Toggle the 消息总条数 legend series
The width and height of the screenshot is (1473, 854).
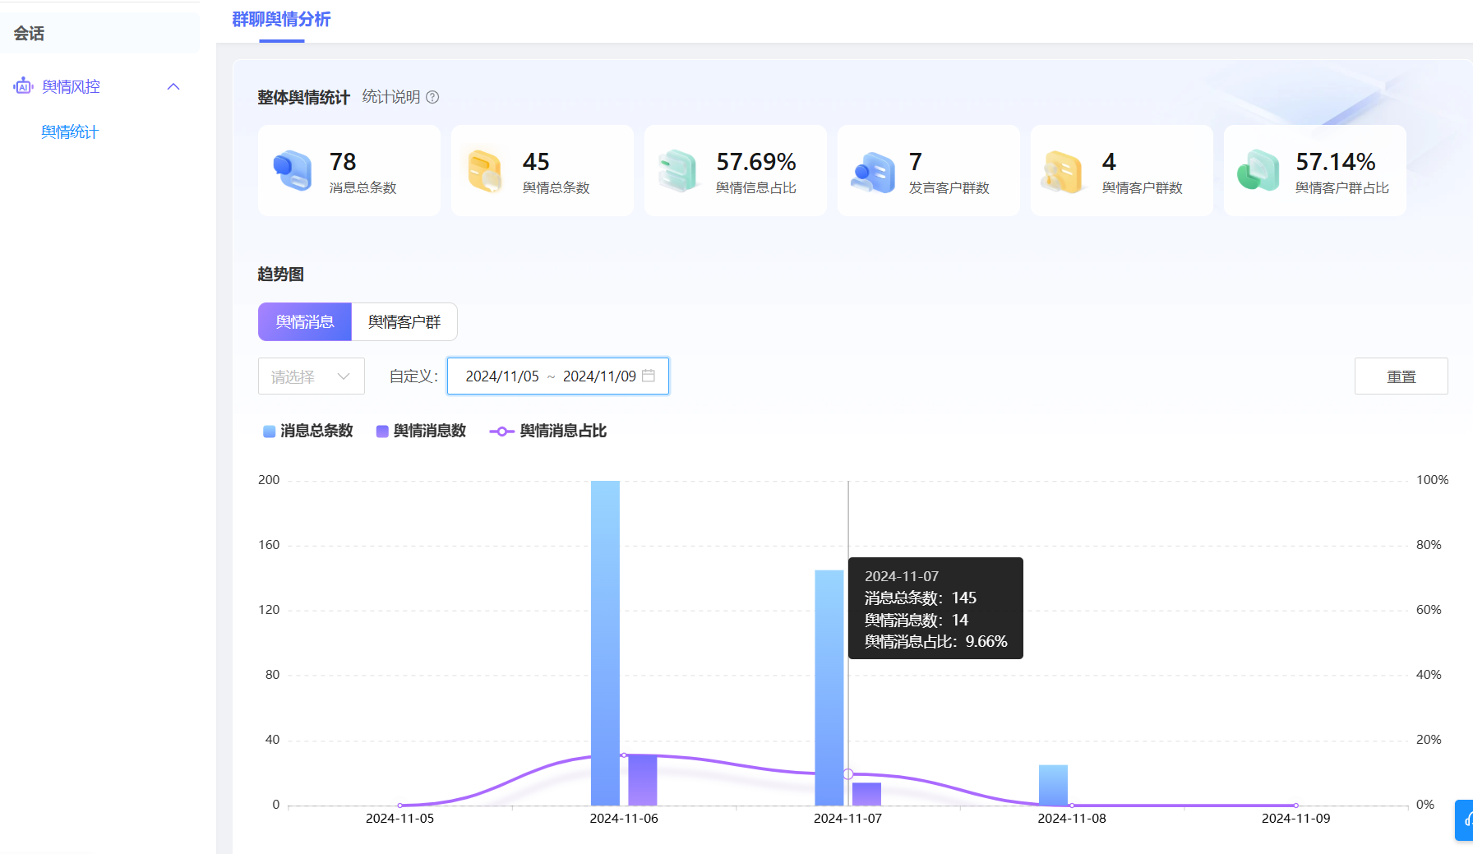308,431
